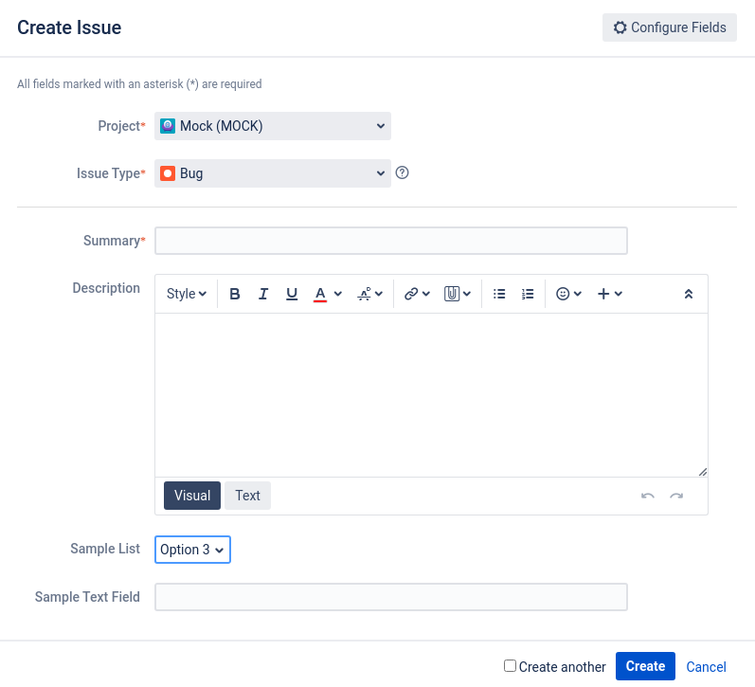Screen dimensions: 755x687
Task: Click the Mock project avatar icon
Action: (168, 126)
